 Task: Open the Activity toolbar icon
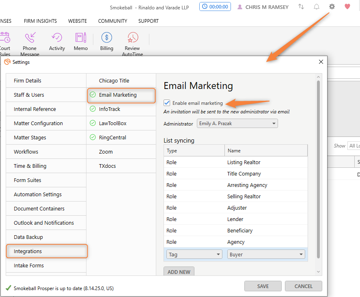coord(57,37)
